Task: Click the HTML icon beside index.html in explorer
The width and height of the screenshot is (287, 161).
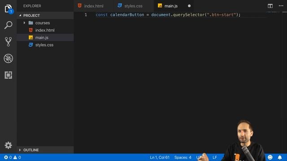Action: (x=31, y=30)
